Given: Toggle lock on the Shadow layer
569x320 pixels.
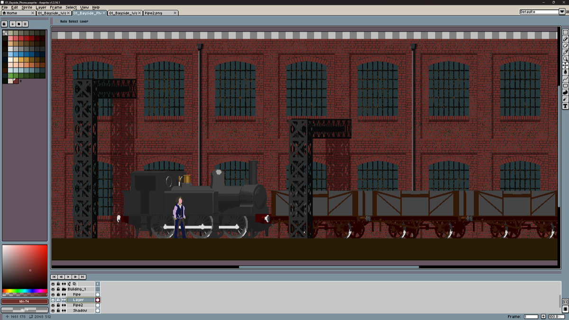Looking at the screenshot, I should (58, 311).
